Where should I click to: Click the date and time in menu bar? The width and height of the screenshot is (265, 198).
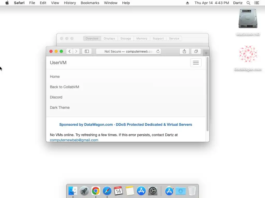point(212,3)
